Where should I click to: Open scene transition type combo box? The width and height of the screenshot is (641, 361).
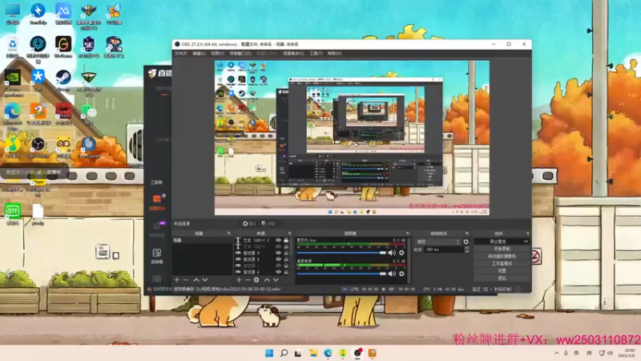point(437,242)
